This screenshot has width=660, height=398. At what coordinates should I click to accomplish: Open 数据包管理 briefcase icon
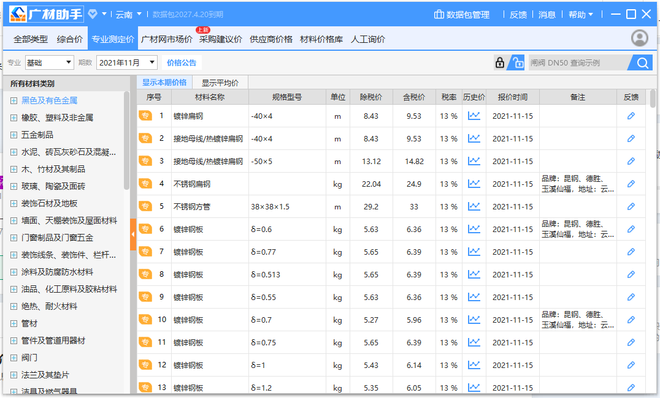point(439,14)
